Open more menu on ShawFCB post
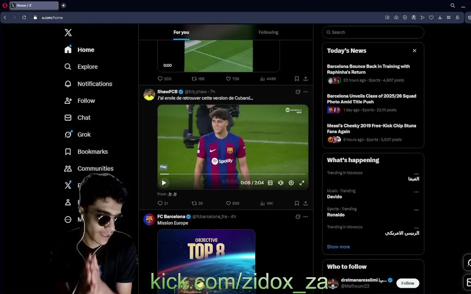The width and height of the screenshot is (471, 294). point(305,92)
